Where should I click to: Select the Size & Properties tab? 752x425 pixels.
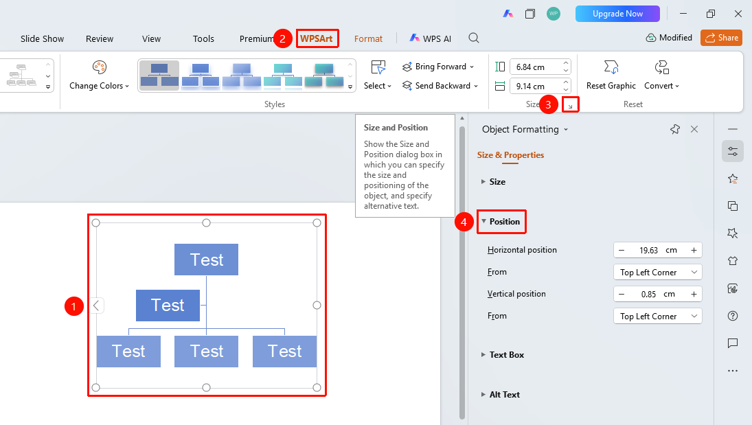[x=510, y=155]
